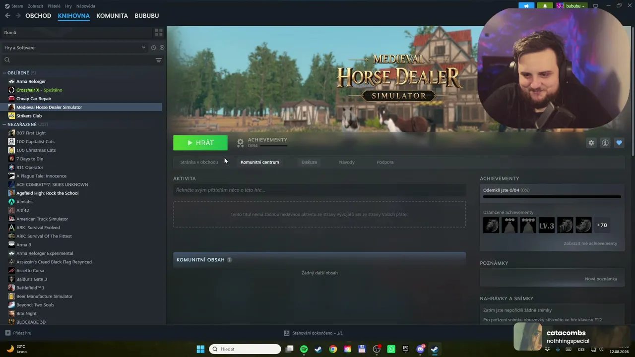Open the Windows Start menu

[x=200, y=349]
